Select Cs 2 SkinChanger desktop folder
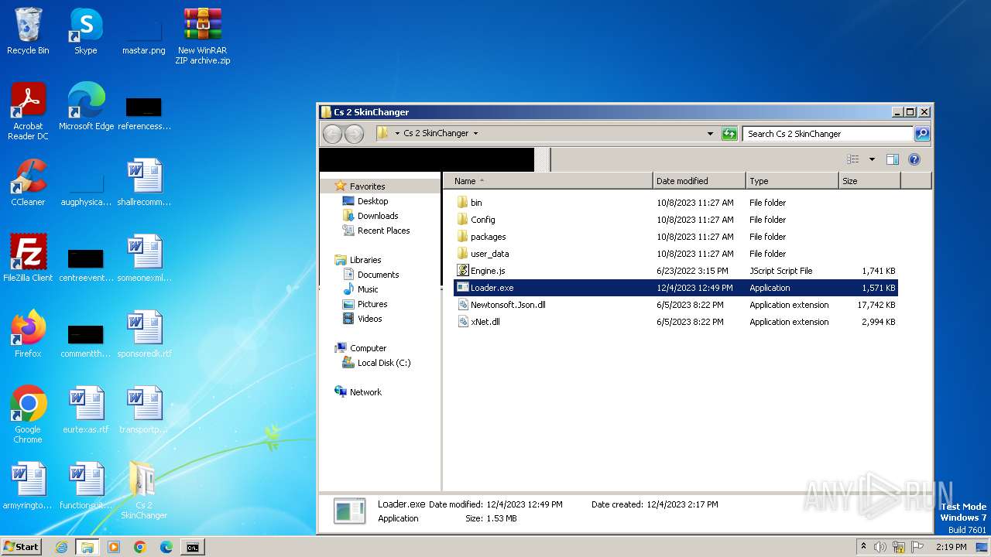 [144, 491]
